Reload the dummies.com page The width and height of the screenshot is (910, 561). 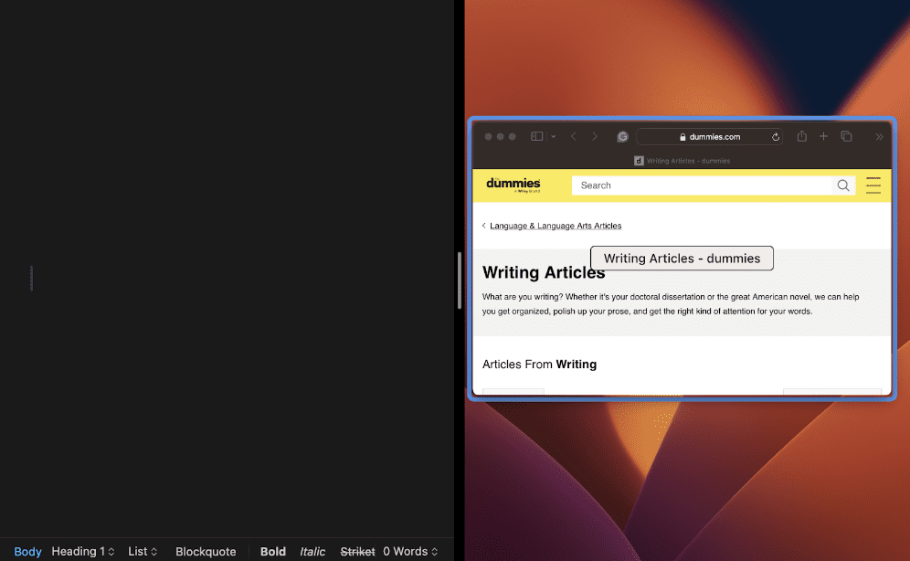tap(775, 136)
